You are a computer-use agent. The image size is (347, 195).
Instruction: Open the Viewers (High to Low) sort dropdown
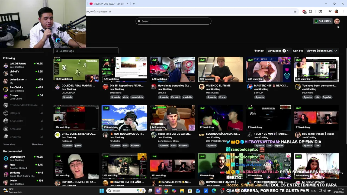click(x=322, y=51)
